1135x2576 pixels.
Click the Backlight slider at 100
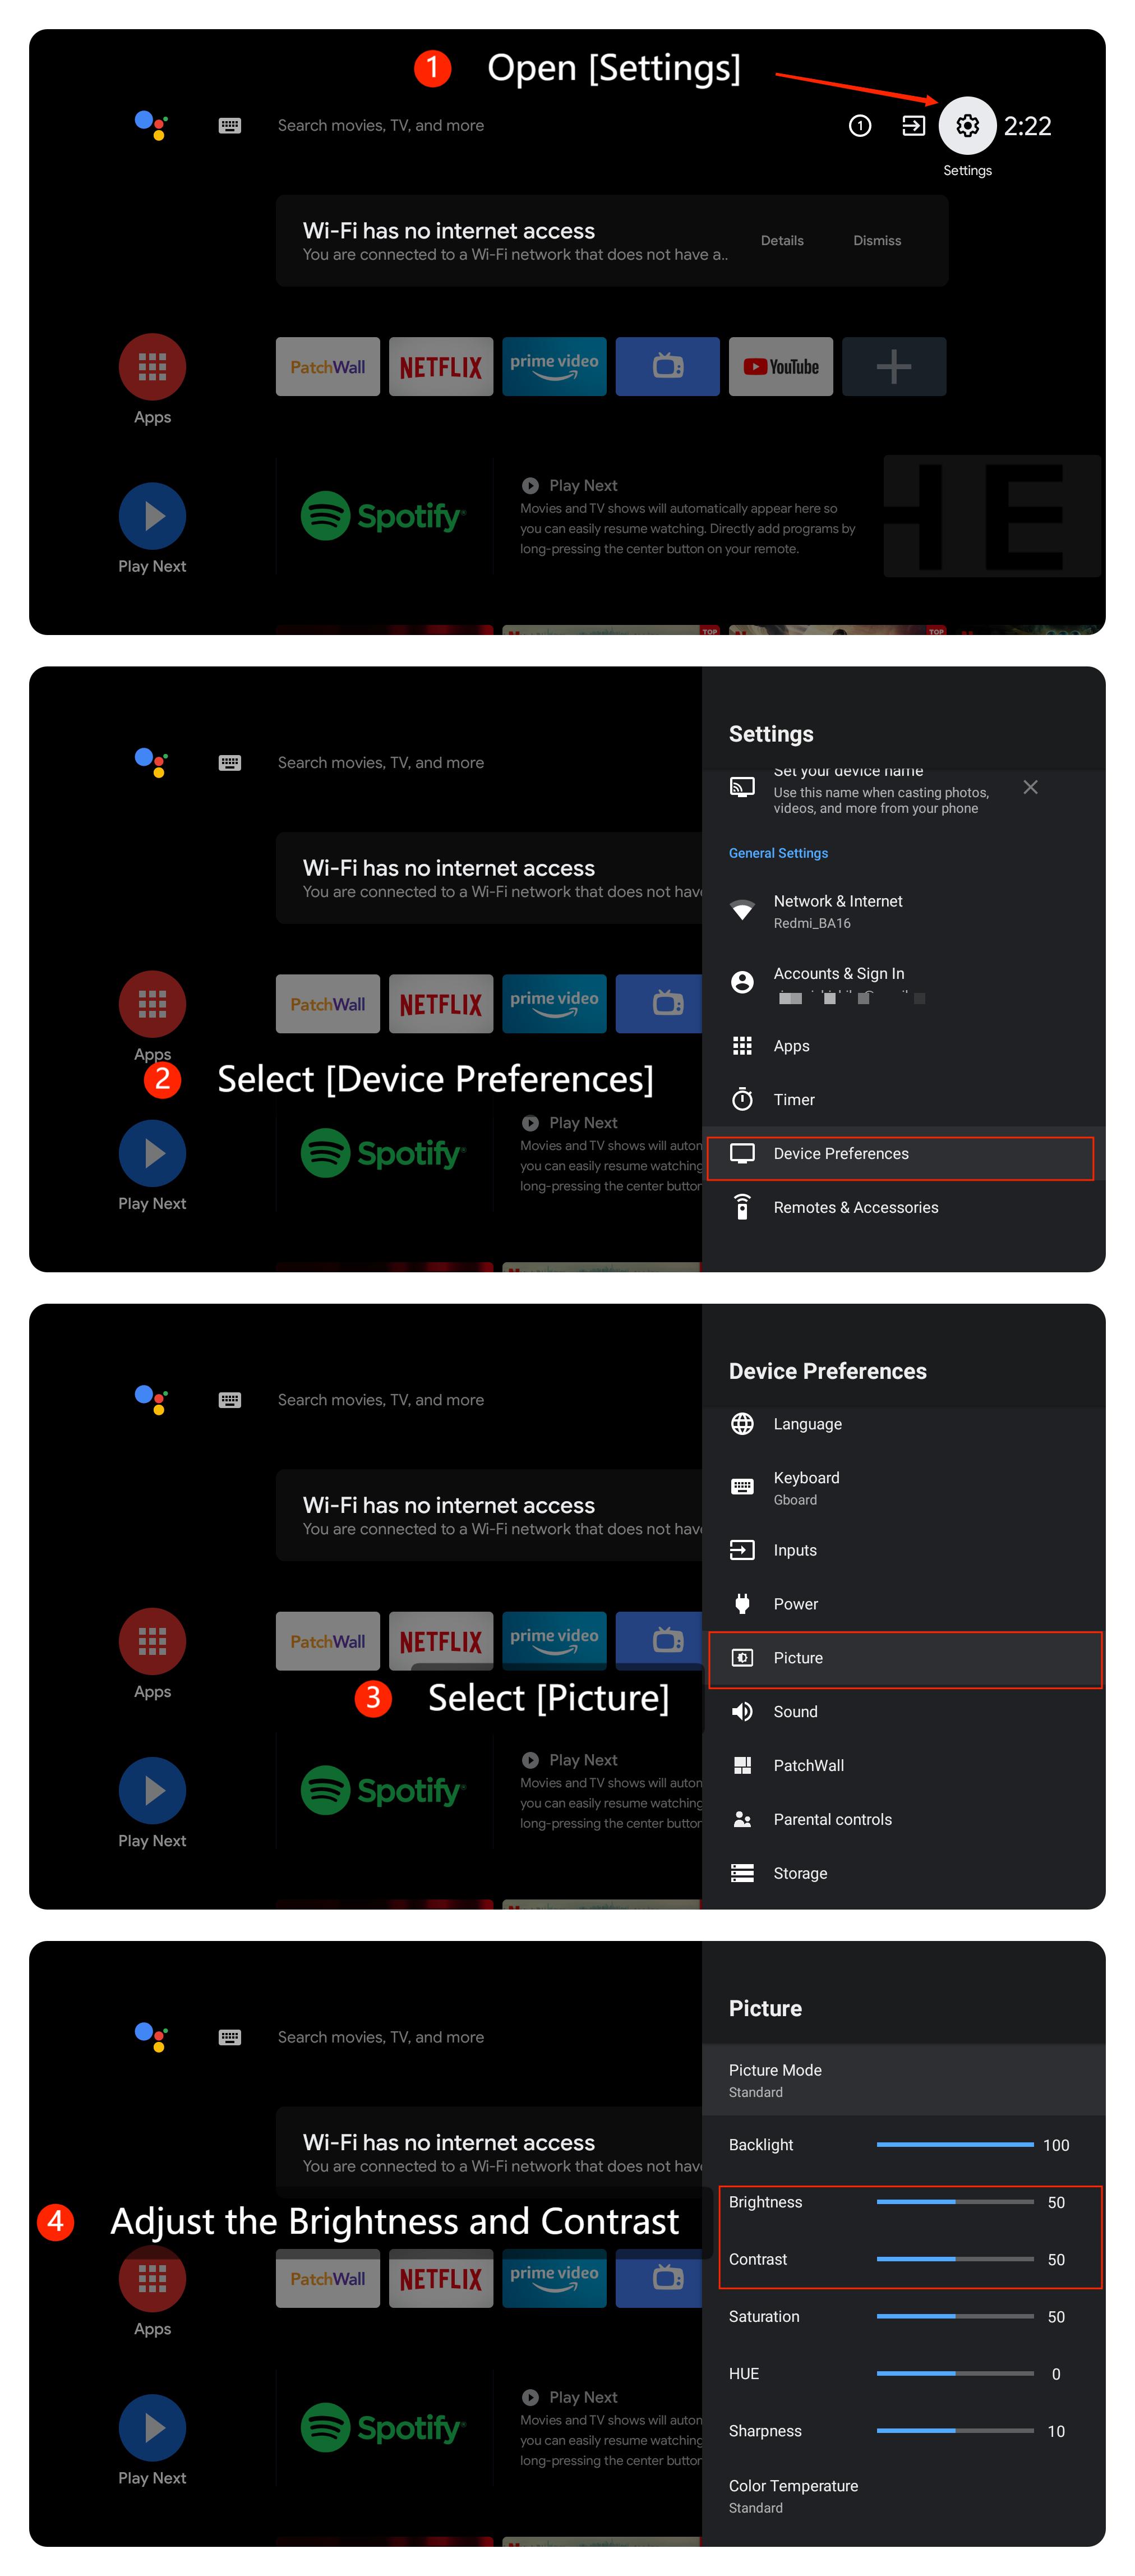point(955,2145)
